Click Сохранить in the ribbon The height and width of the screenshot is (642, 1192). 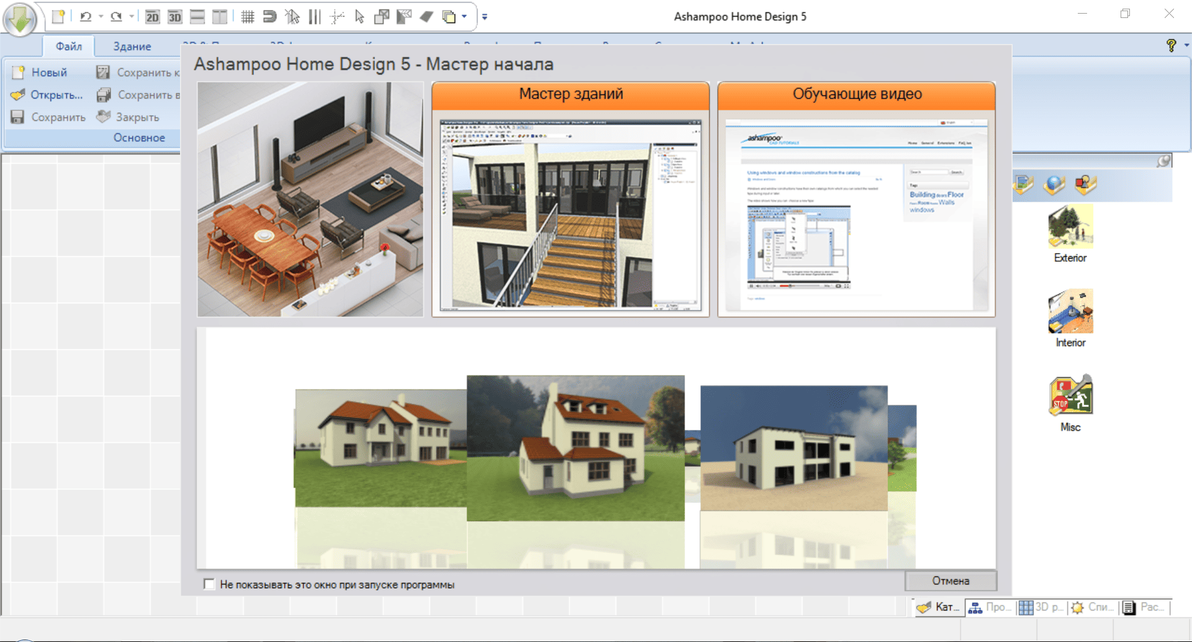(48, 117)
